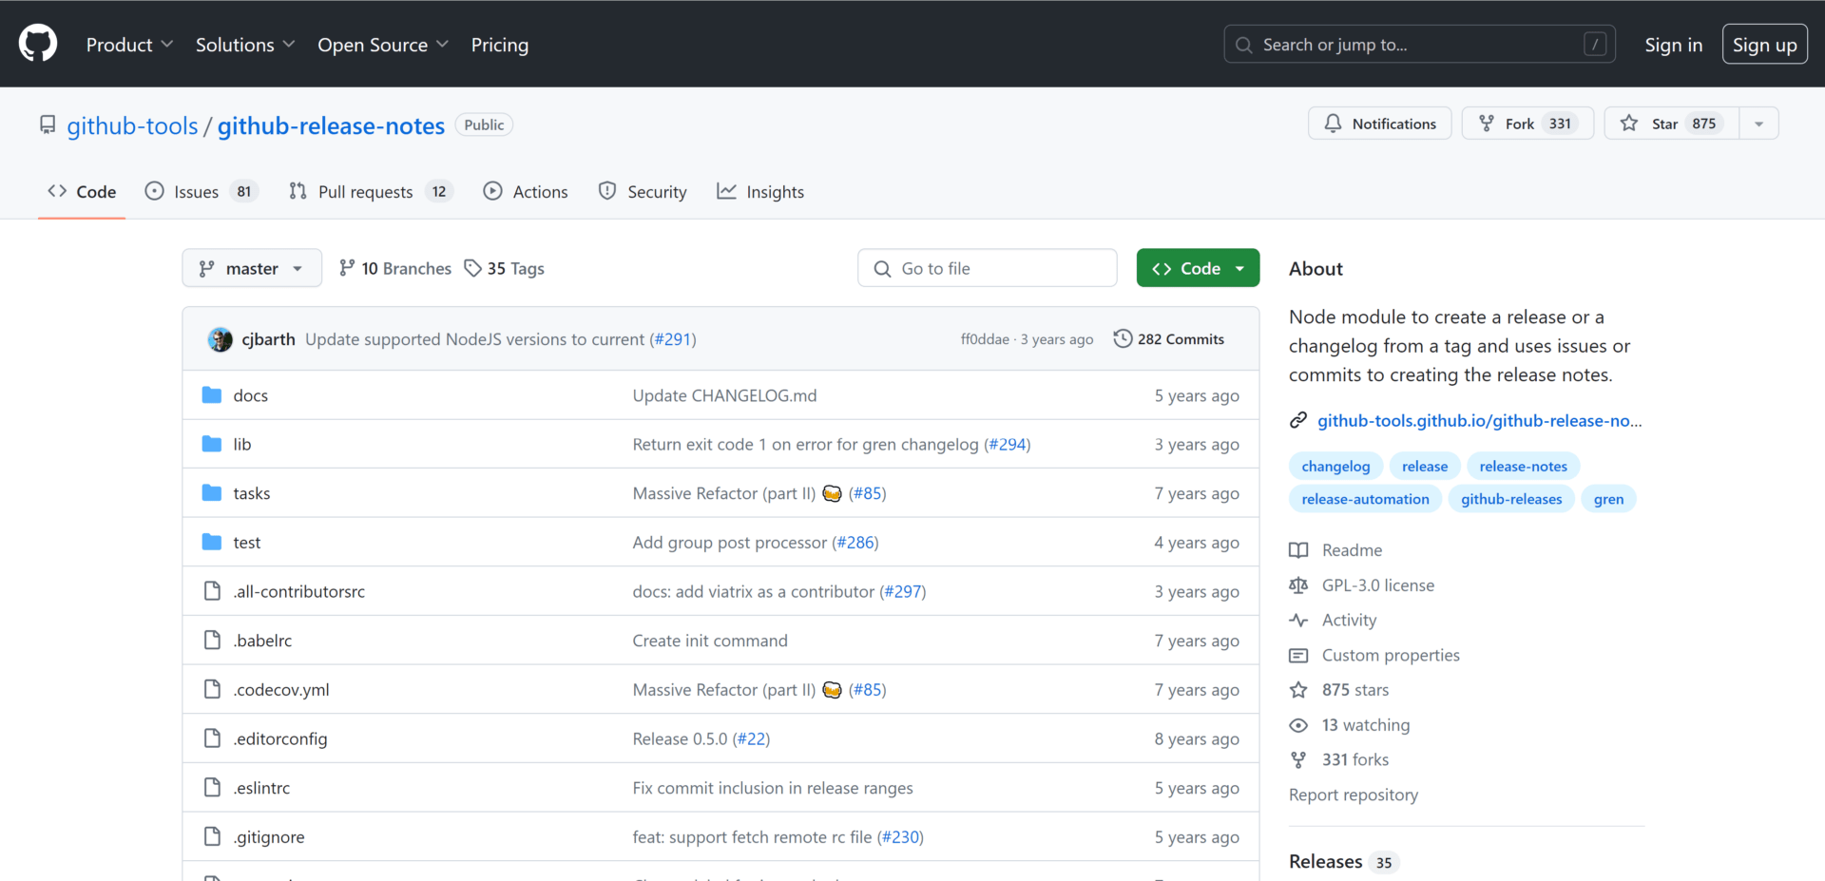Open the commit history via the clock icon
The width and height of the screenshot is (1825, 881).
pyautogui.click(x=1124, y=338)
